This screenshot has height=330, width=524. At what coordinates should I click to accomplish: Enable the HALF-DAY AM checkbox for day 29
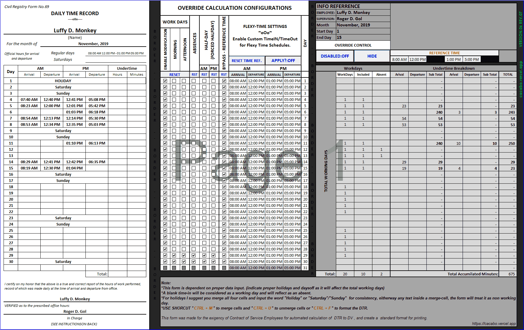(204, 255)
